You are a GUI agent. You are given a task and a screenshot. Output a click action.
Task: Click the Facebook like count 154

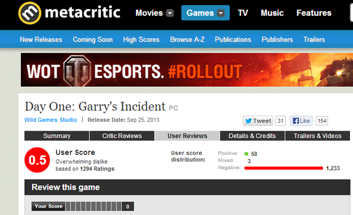322,121
